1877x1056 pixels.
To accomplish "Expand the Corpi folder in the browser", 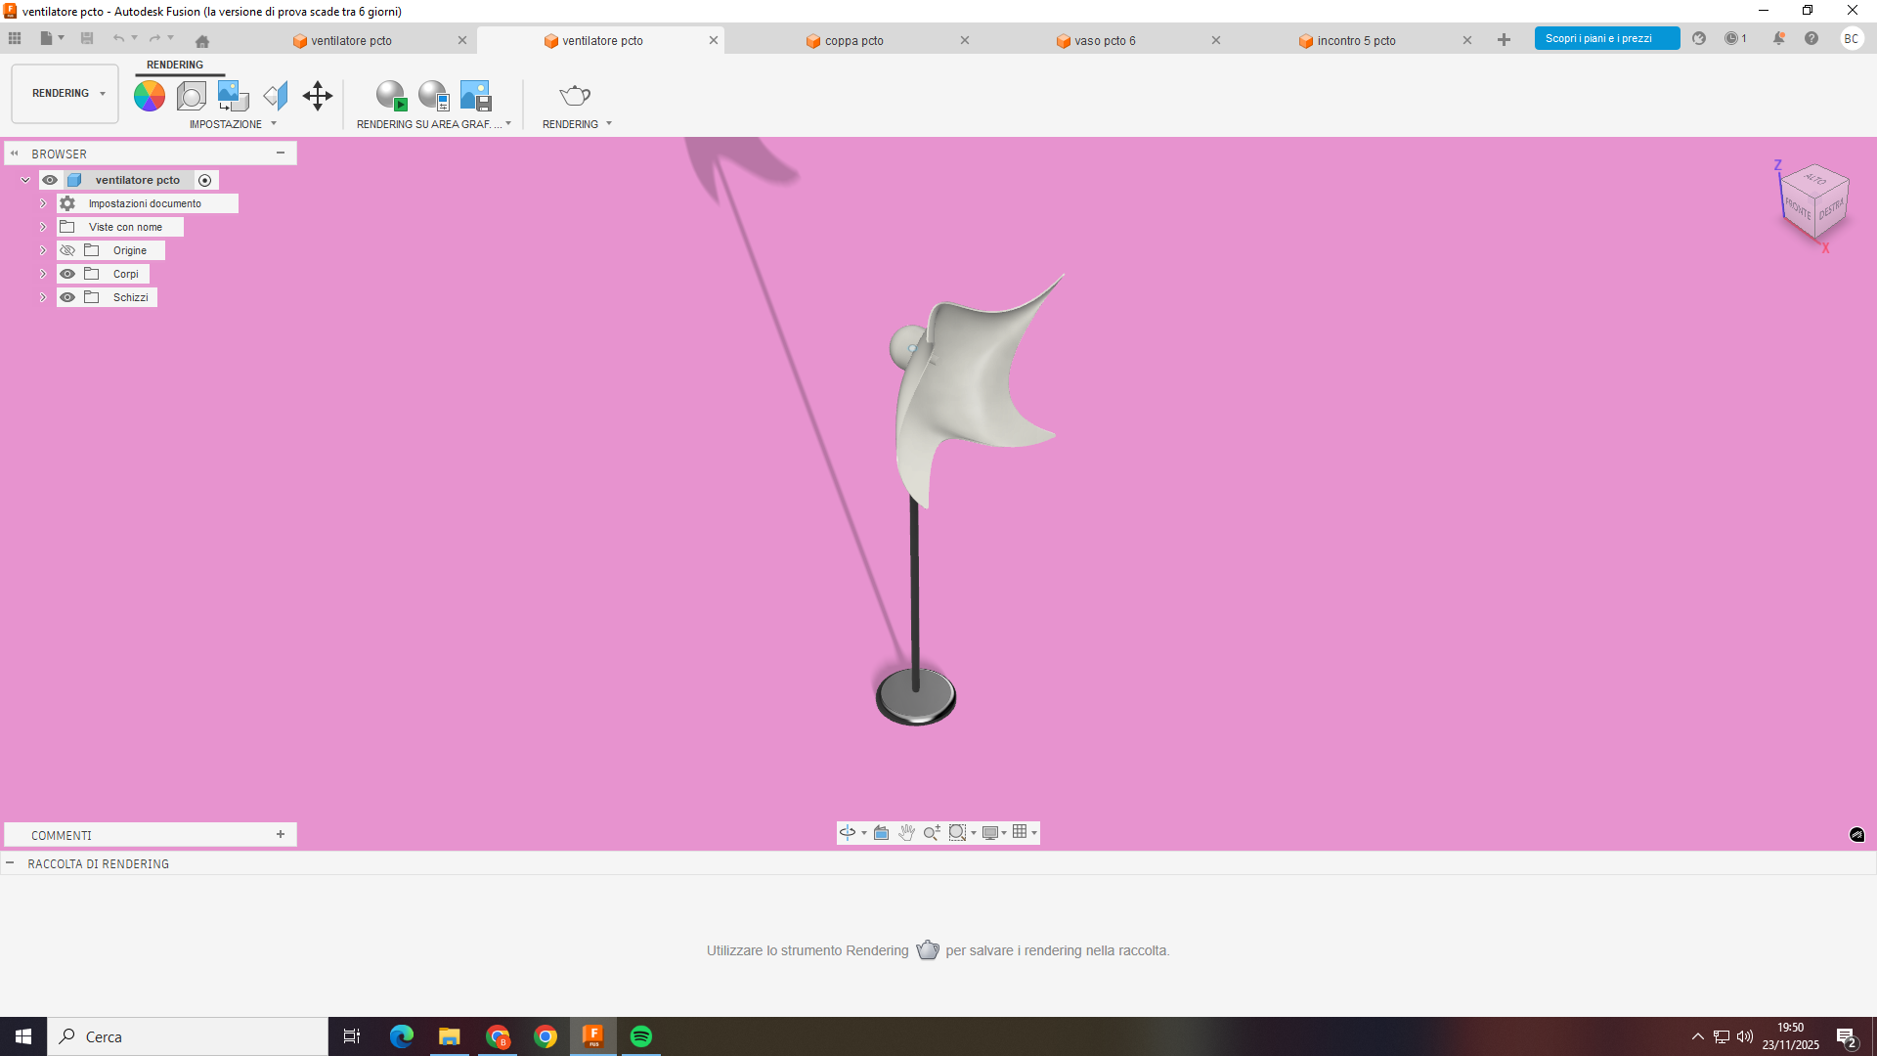I will pyautogui.click(x=42, y=273).
